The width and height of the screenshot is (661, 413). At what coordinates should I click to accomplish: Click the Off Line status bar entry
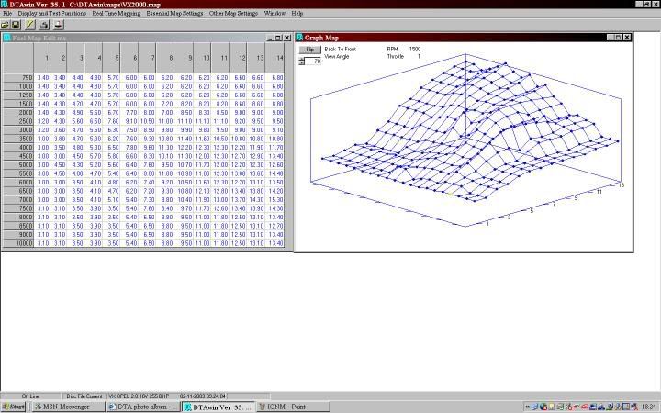[x=30, y=396]
